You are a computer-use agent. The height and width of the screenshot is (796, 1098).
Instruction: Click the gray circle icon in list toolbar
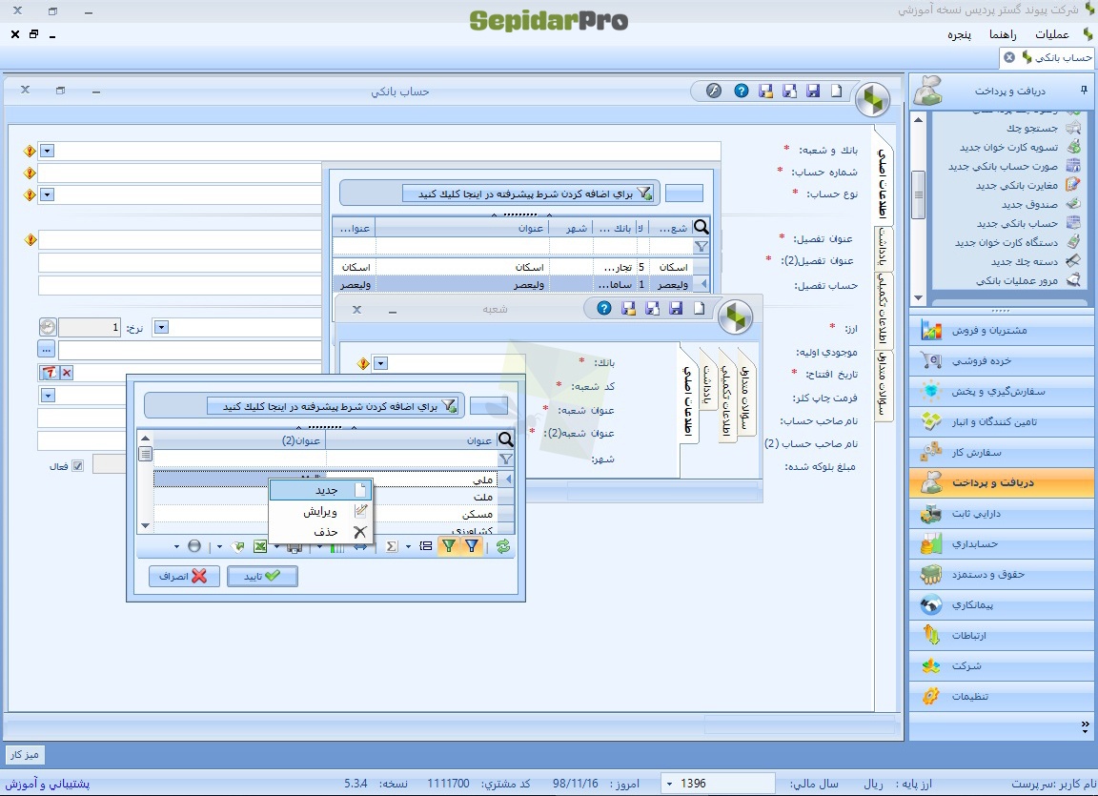point(194,547)
